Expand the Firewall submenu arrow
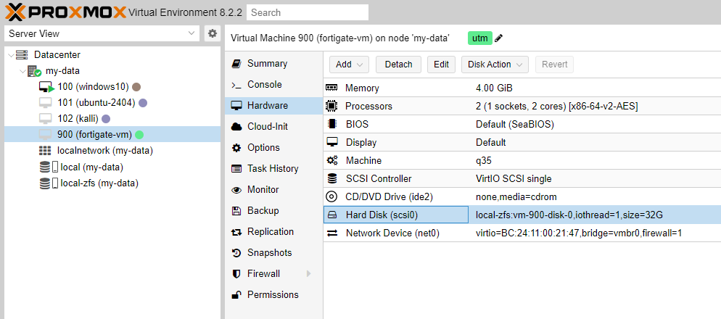Screen dimensions: 721x319 308,273
